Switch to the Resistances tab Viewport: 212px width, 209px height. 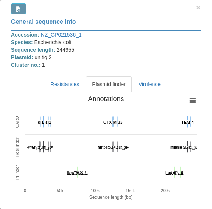pos(65,84)
